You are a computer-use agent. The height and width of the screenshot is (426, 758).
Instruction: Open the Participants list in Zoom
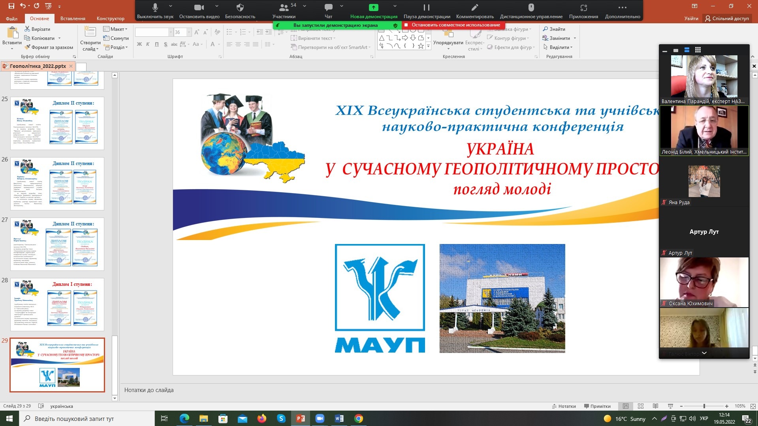pos(284,8)
